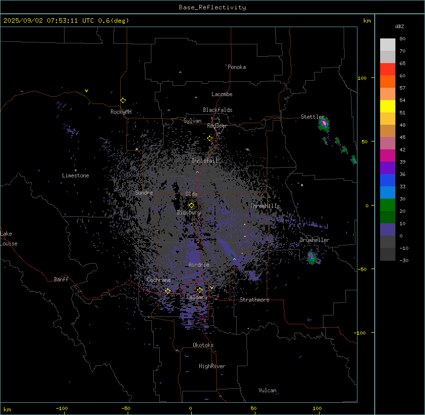Click the Airdrie label
Viewport: 425px width, 415px height.
click(199, 265)
